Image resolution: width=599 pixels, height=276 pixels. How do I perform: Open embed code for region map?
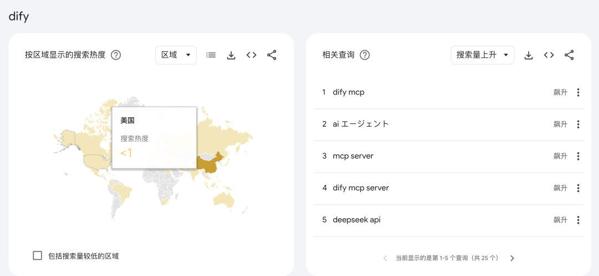point(251,55)
